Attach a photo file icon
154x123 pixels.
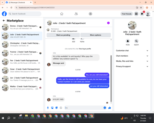52,108
